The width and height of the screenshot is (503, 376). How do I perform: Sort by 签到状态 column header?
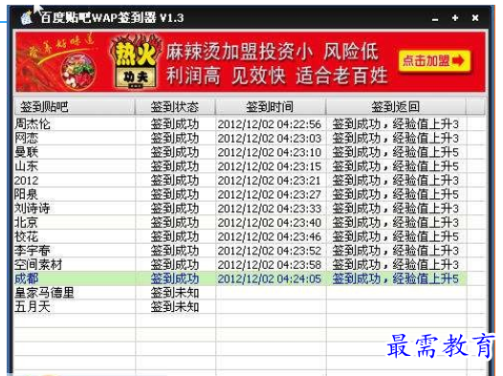click(175, 106)
